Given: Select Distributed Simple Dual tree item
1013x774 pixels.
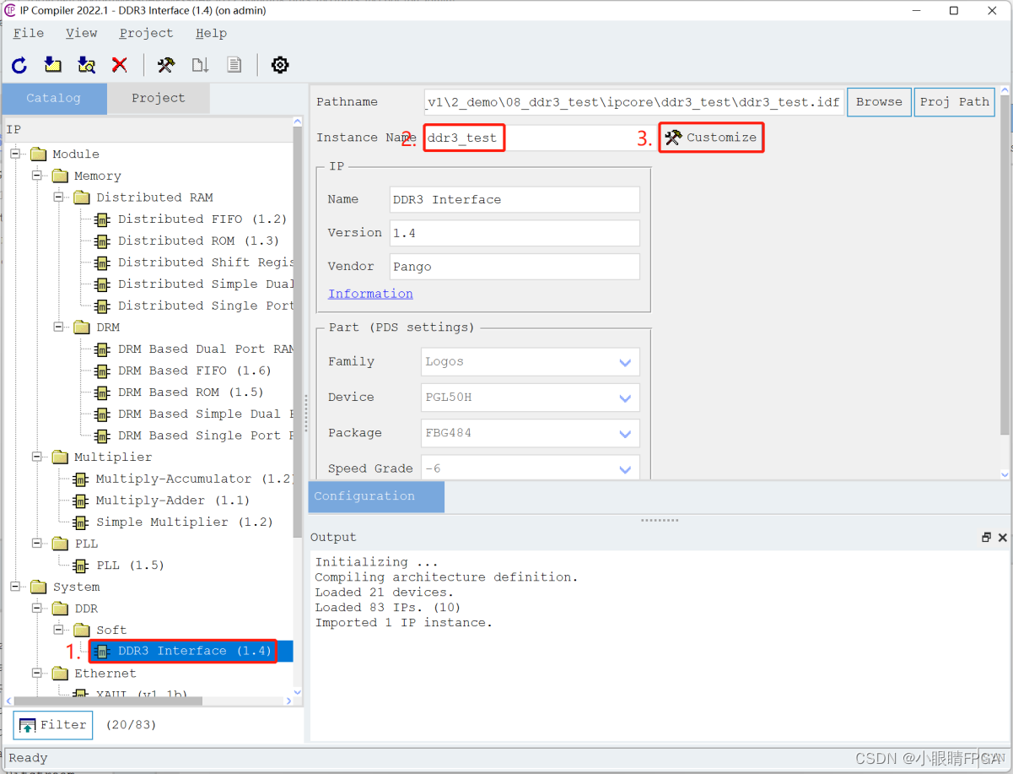Looking at the screenshot, I should (206, 284).
